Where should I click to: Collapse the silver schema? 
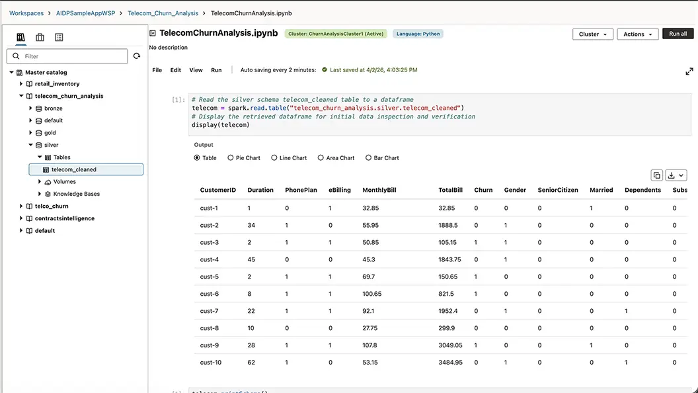pyautogui.click(x=30, y=145)
